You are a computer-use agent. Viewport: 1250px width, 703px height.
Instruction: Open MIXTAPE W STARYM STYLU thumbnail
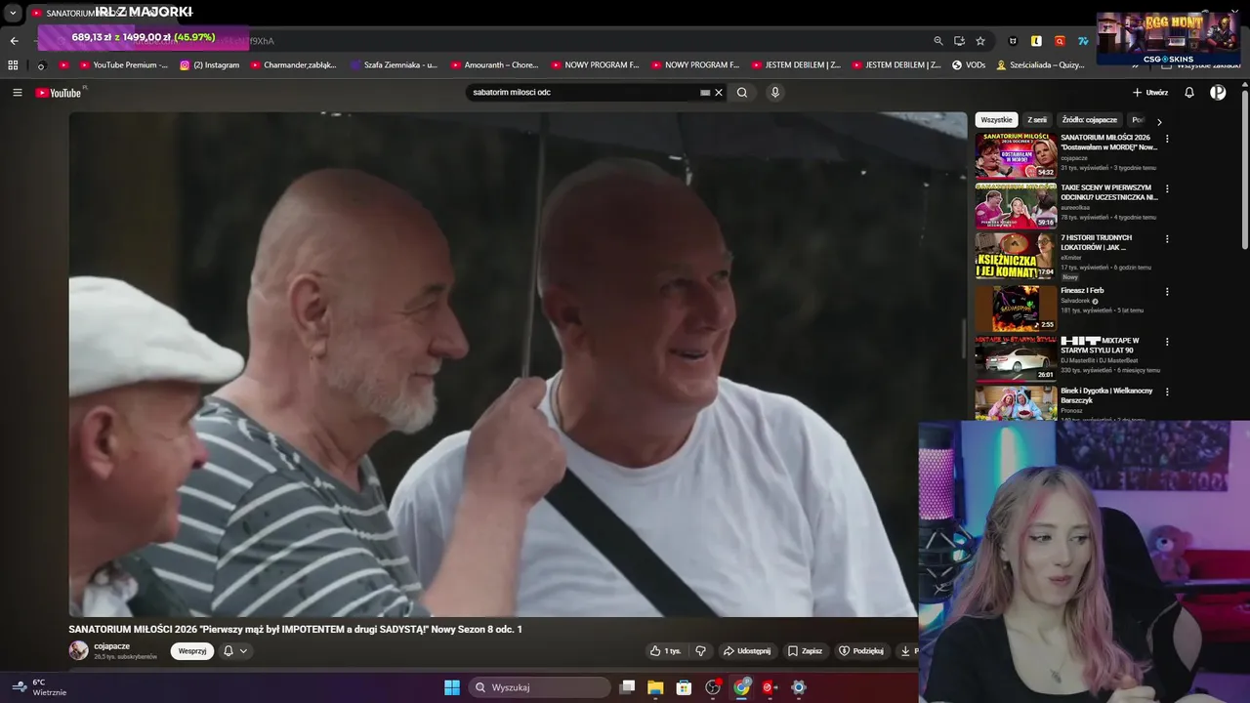point(1016,358)
